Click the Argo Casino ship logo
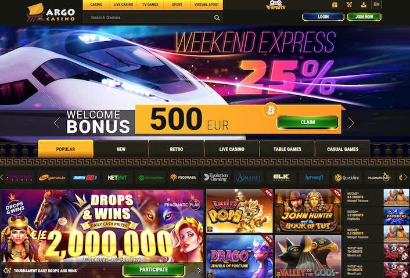Image resolution: width=410 pixels, height=278 pixels. (x=51, y=13)
